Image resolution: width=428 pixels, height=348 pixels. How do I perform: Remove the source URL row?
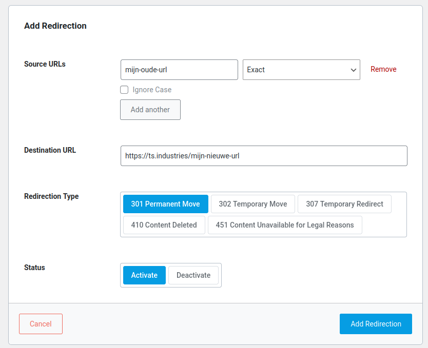coord(383,69)
